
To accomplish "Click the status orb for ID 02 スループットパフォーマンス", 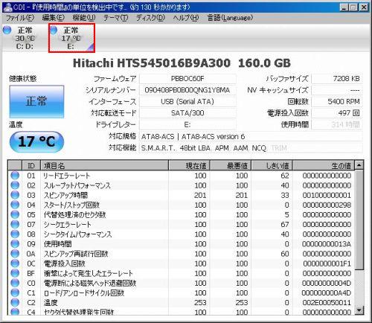I will [x=15, y=185].
